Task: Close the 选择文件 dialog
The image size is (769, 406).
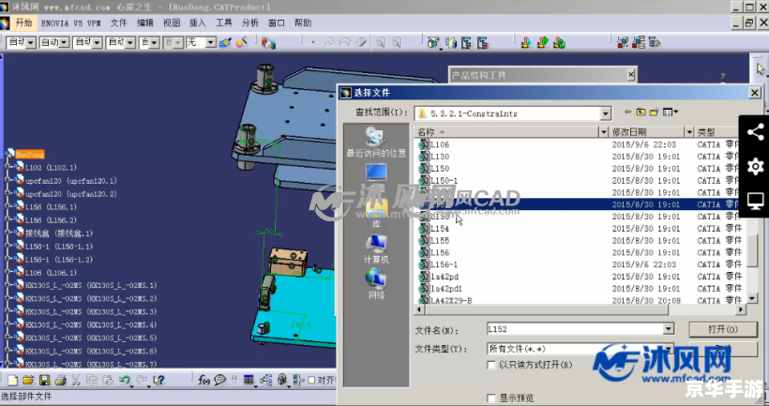Action: coord(755,93)
